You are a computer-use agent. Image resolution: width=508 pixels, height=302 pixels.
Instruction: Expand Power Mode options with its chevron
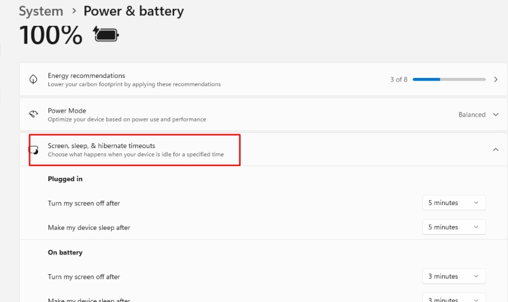click(496, 115)
